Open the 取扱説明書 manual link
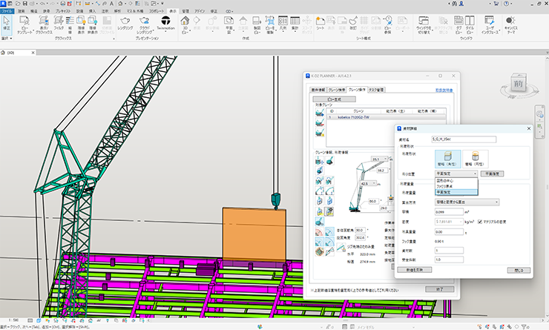Image resolution: width=549 pixels, height=330 pixels. [x=444, y=90]
